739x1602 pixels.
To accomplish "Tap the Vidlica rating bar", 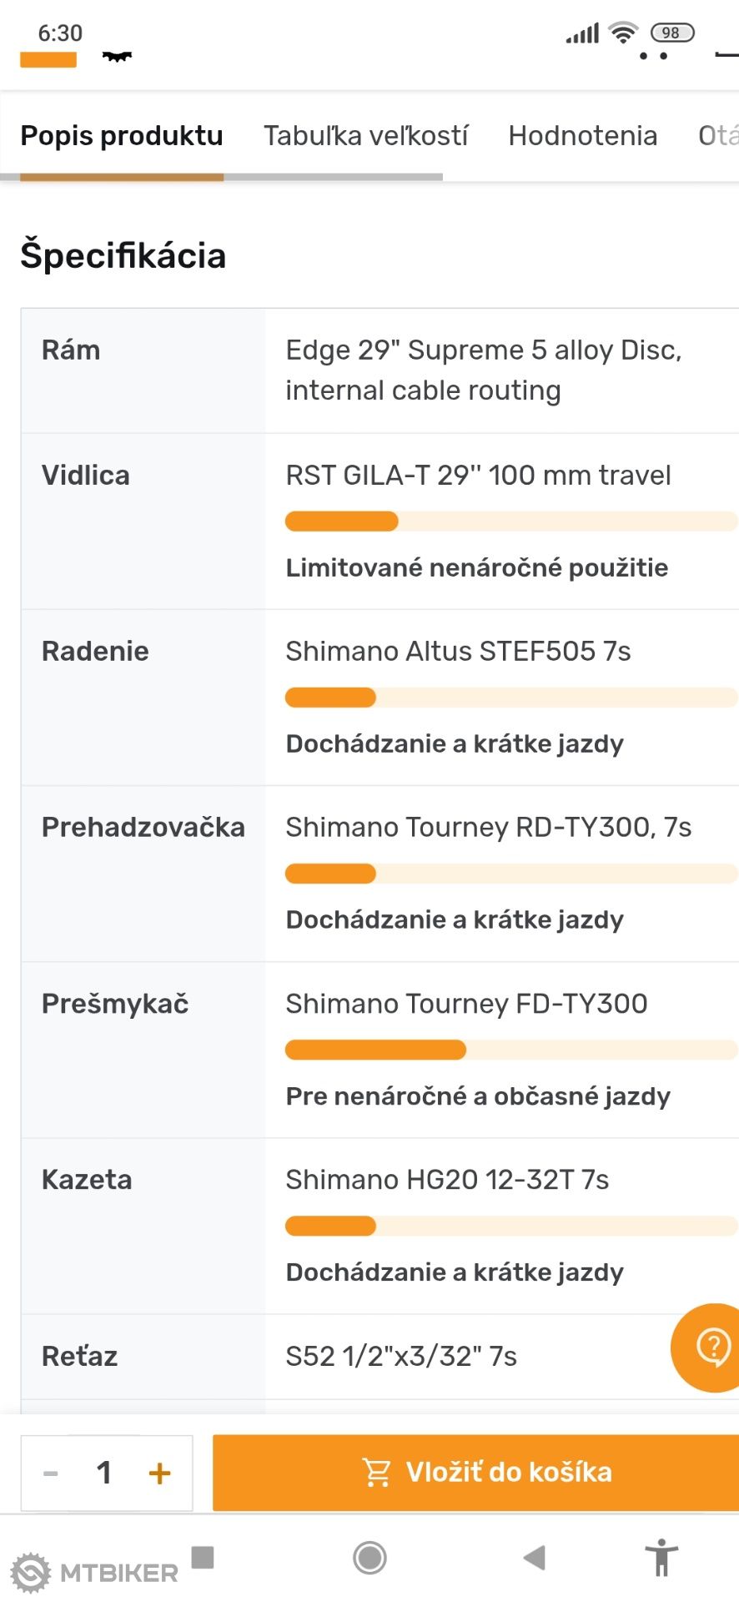I will pyautogui.click(x=511, y=521).
